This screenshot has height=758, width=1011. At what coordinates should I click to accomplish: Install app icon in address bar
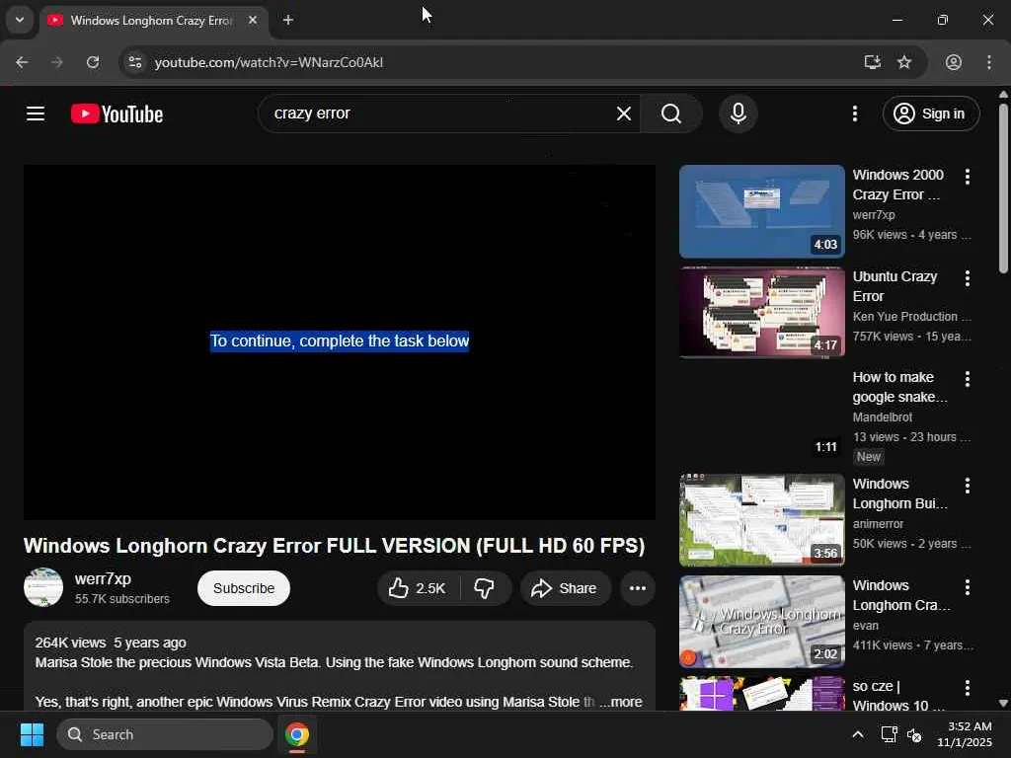coord(872,62)
